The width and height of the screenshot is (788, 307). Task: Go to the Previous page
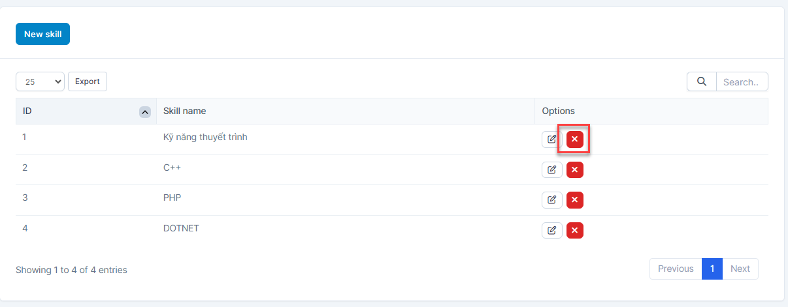click(676, 269)
